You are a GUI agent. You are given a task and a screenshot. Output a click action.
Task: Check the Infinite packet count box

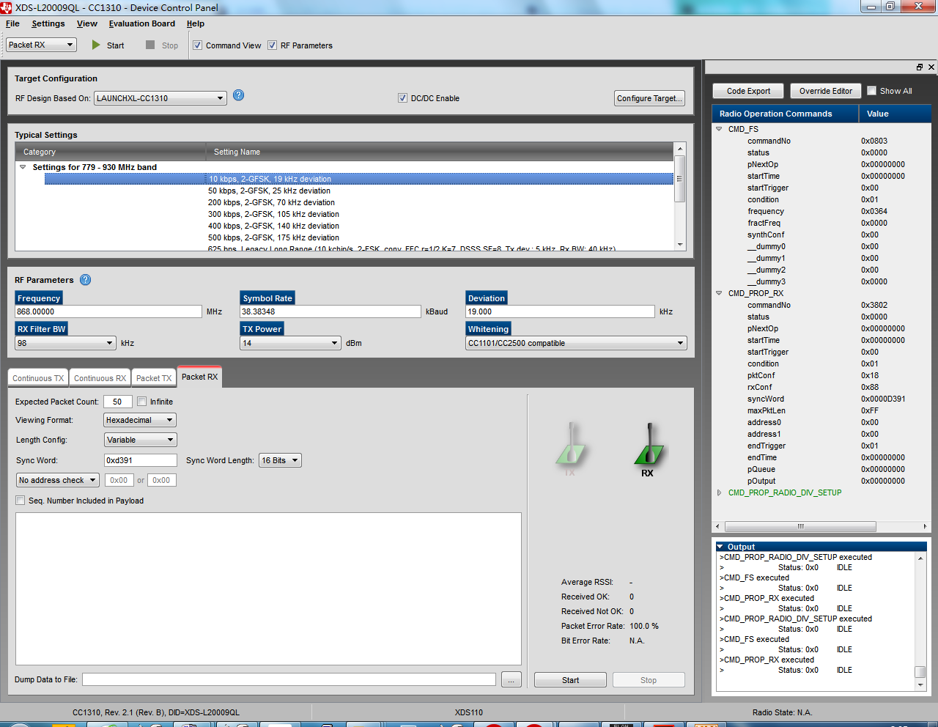tap(142, 402)
